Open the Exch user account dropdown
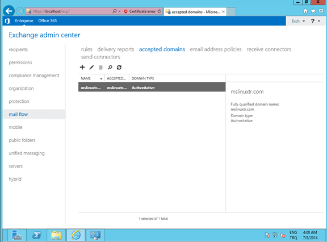The height and width of the screenshot is (242, 327). tap(298, 21)
